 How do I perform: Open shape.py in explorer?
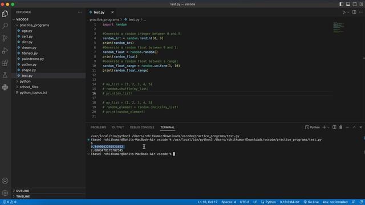48,70
